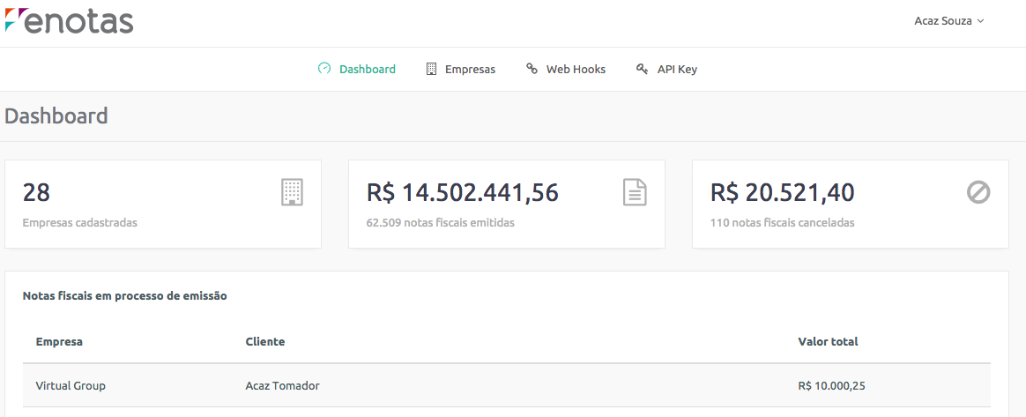
Task: Click the R$ 14.502.441,56 emitidas card
Action: [507, 205]
